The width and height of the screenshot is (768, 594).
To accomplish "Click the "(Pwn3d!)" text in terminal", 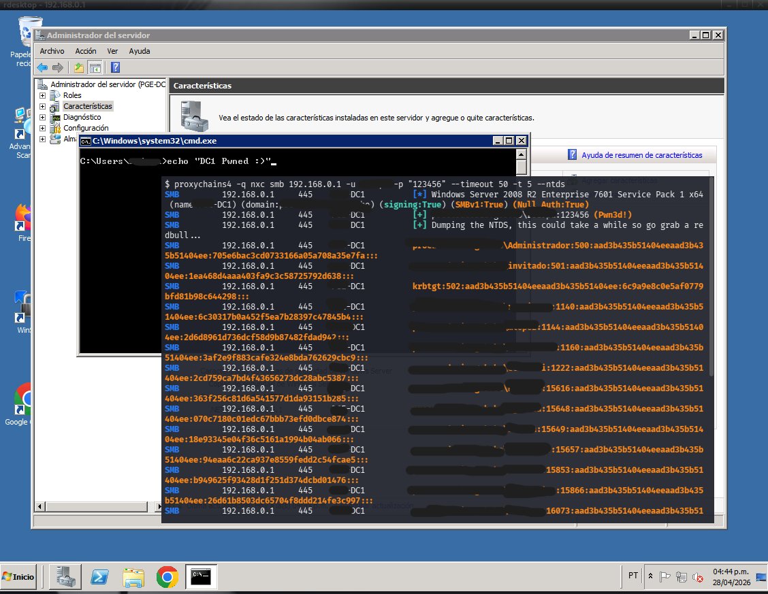I will click(x=612, y=215).
